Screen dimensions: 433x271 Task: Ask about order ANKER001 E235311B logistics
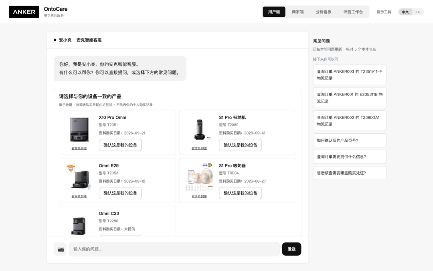[350, 98]
